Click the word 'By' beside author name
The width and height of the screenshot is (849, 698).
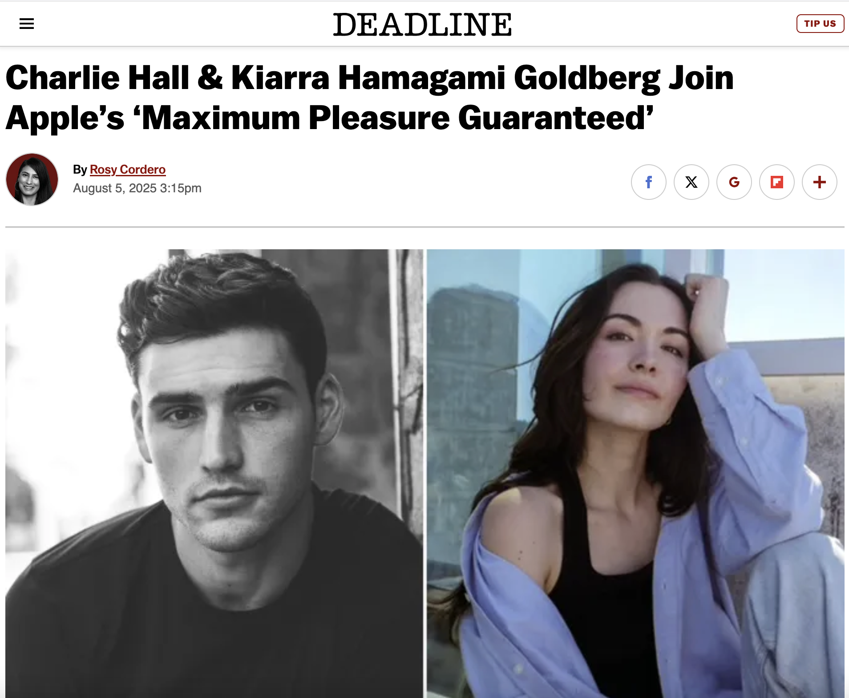(80, 170)
